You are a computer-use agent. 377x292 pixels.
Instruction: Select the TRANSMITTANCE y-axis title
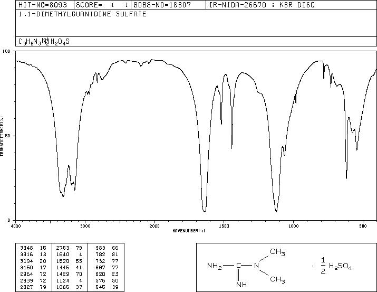pos(2,136)
